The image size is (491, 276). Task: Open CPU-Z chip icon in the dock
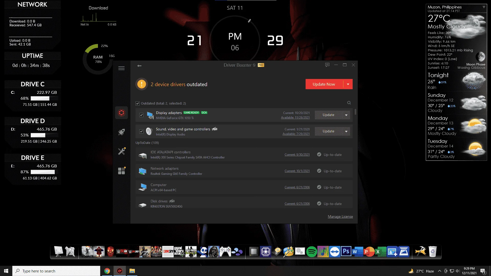266,252
